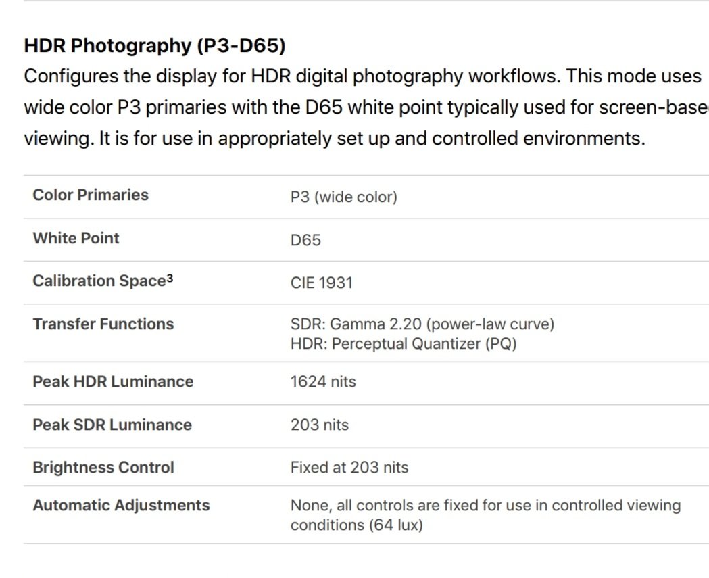Click the 1624 nits value

(323, 382)
